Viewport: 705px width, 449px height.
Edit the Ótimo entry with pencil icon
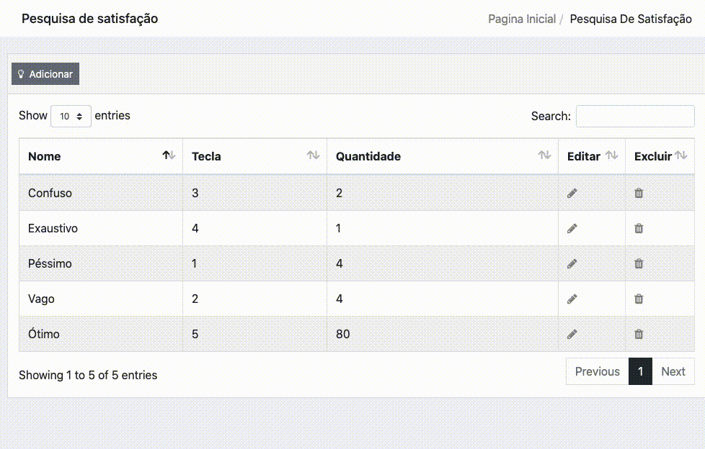(x=572, y=334)
